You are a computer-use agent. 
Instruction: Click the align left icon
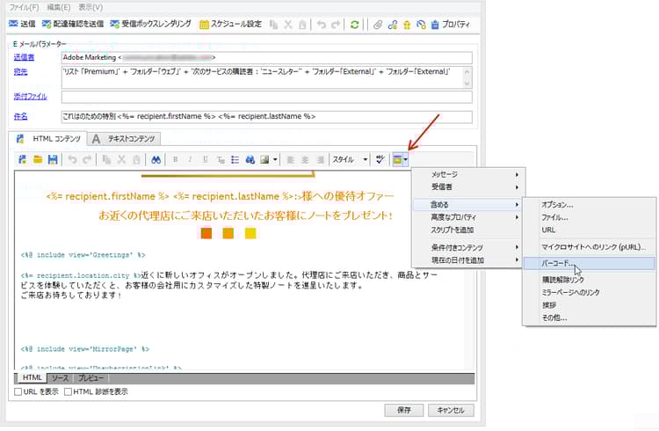tap(290, 159)
